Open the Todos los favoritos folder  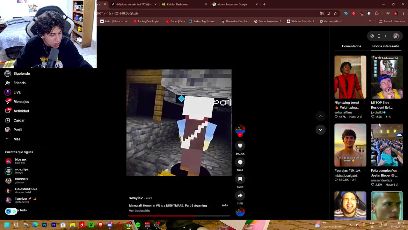pos(392,21)
